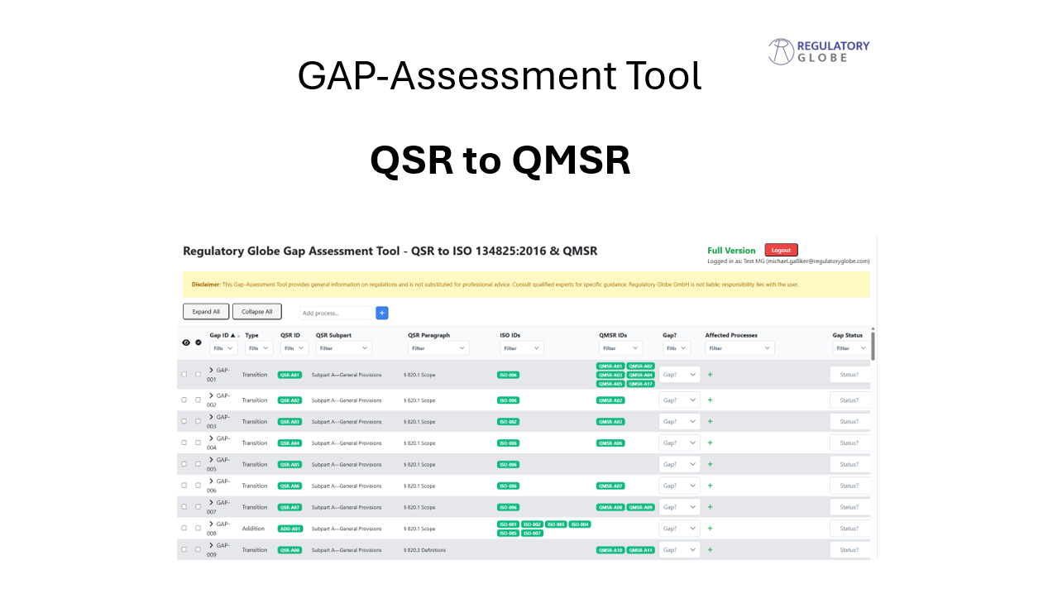Open the Gap? dropdown in GAP-001 row
Screen dimensions: 1048x608
(x=679, y=375)
